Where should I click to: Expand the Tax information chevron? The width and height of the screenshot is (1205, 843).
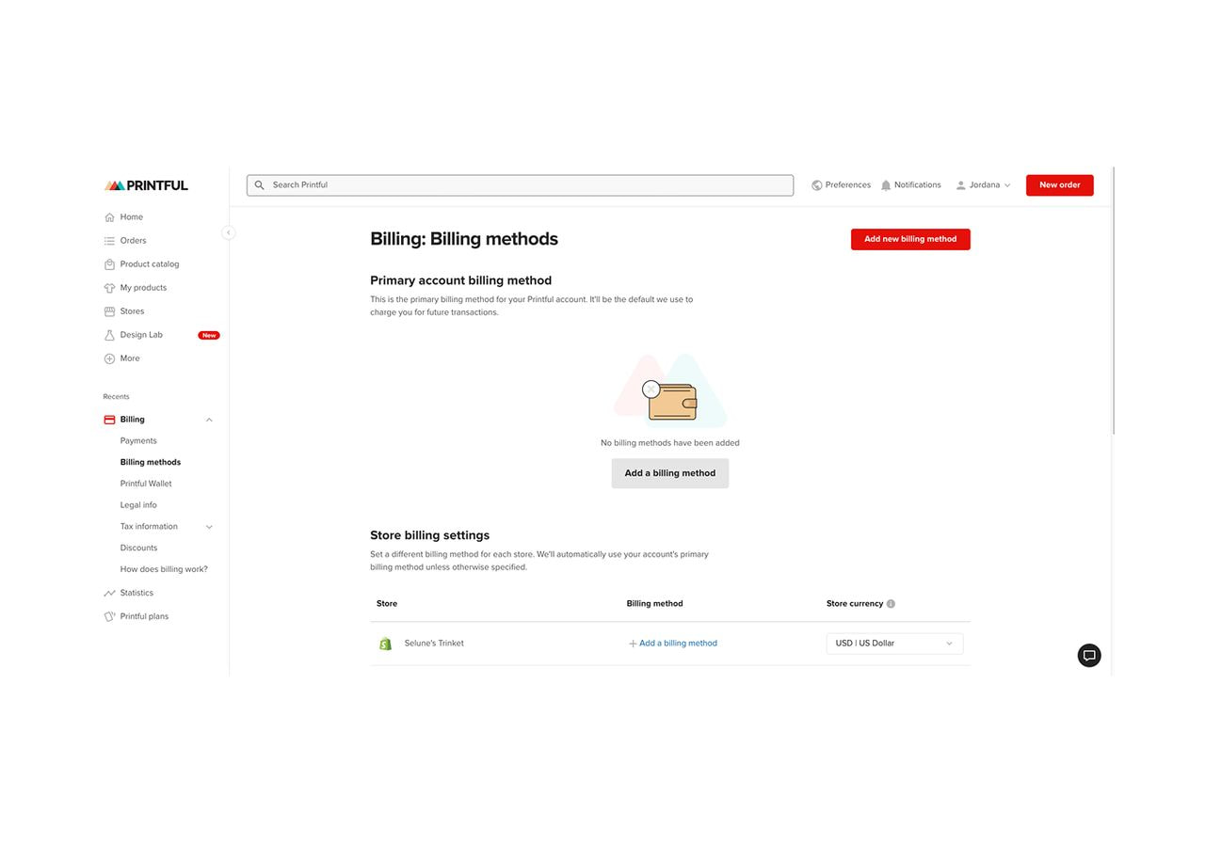pyautogui.click(x=209, y=527)
